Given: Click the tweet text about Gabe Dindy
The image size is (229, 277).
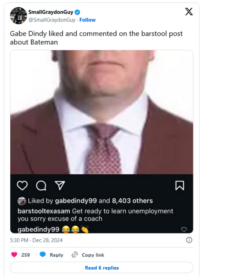Looking at the screenshot, I should pyautogui.click(x=96, y=38).
